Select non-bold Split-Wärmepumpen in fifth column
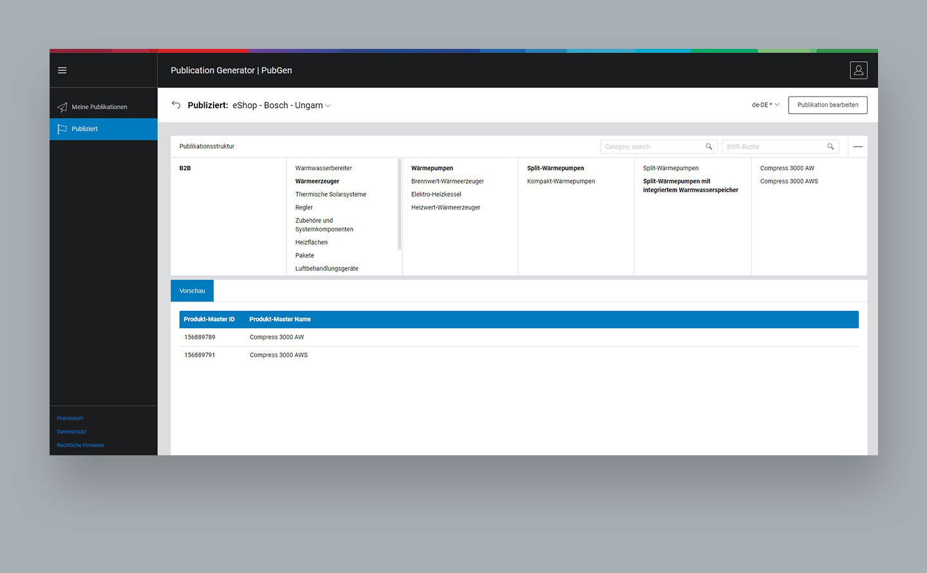Viewport: 927px width, 573px height. pos(671,168)
